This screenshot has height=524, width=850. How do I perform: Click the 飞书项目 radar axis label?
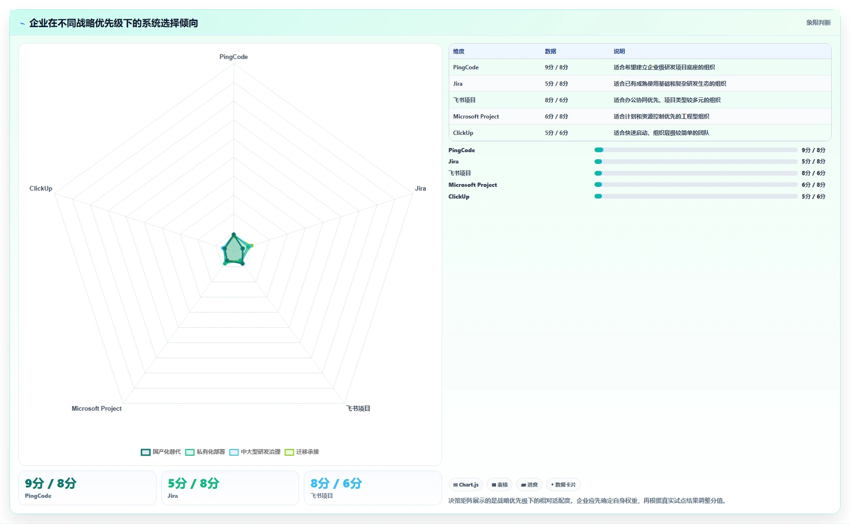tap(358, 408)
